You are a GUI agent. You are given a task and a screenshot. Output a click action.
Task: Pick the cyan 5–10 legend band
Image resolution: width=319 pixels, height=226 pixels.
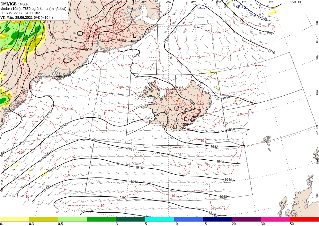click(x=159, y=219)
